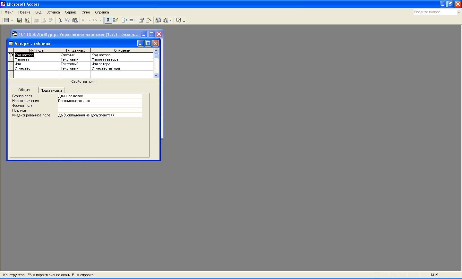Click the Cut scissors icon

click(60, 20)
